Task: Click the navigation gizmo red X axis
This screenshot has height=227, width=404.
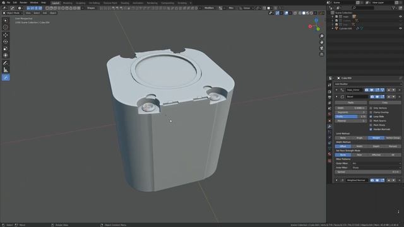Action: 310,26
